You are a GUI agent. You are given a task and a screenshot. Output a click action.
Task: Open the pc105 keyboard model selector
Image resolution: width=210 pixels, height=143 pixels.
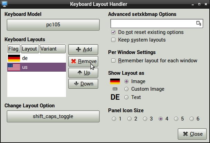point(53,25)
